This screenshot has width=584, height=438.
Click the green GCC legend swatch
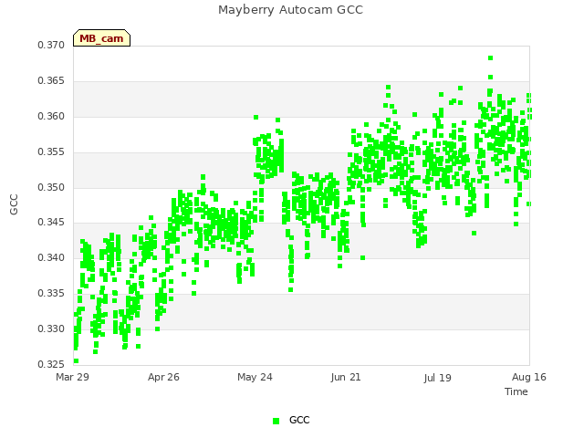point(276,421)
